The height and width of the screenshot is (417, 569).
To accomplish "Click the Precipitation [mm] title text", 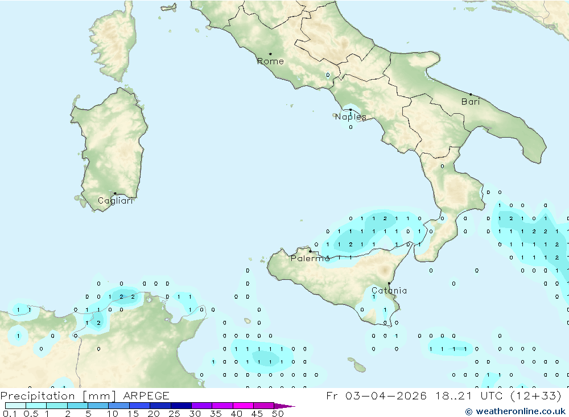I will [x=58, y=395].
